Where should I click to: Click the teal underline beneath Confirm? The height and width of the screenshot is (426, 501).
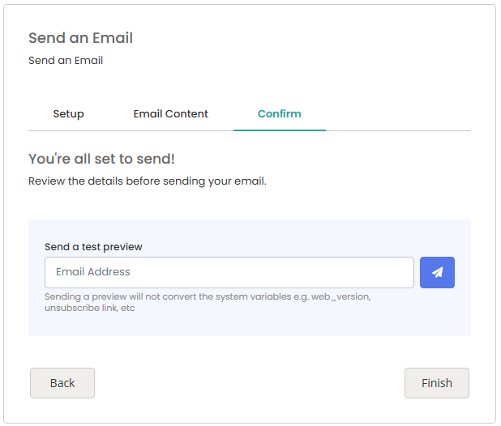pos(280,130)
